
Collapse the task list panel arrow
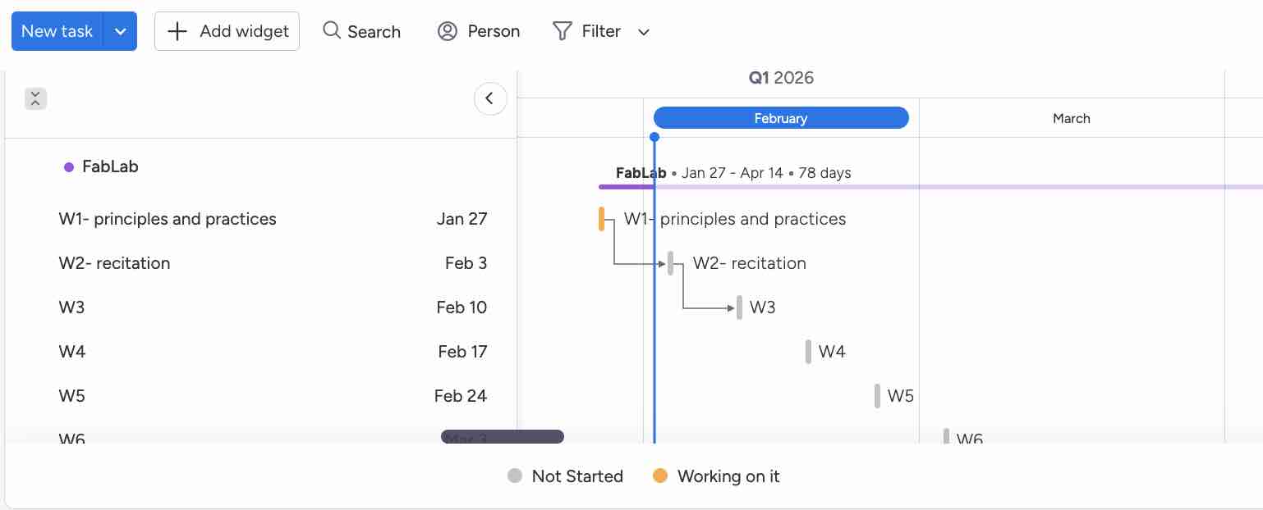[x=489, y=98]
